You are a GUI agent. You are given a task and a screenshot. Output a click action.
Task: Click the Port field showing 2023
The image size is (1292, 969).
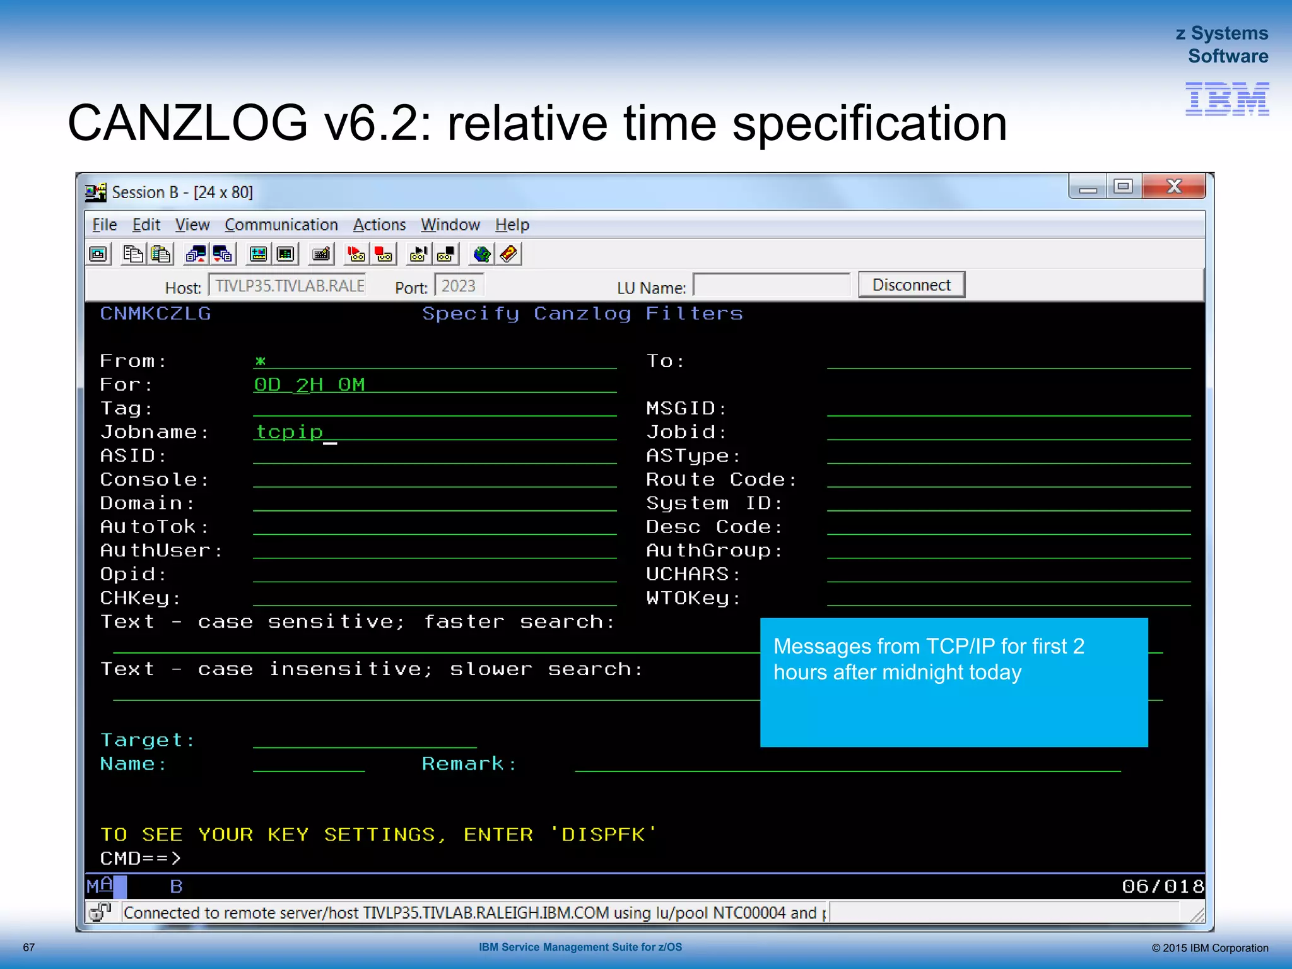459,286
